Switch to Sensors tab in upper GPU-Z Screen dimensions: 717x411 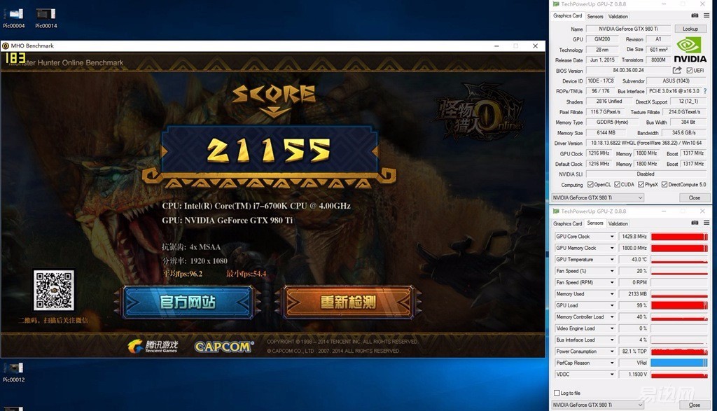coord(595,16)
